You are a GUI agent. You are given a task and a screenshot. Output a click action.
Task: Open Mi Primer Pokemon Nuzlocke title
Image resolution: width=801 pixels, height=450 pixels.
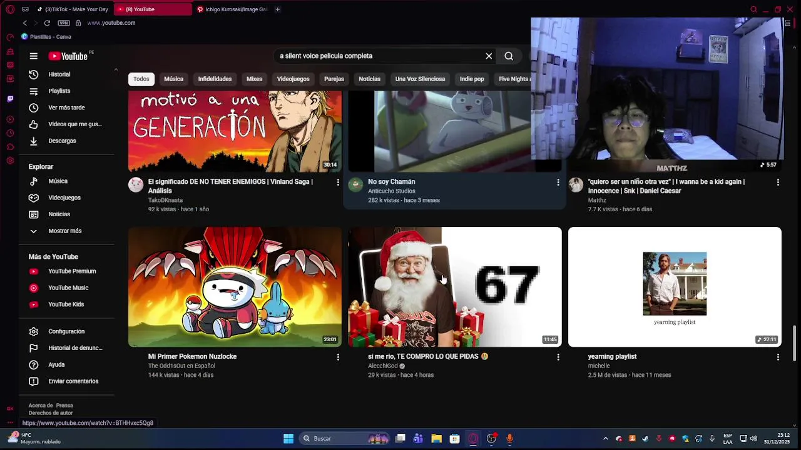(x=192, y=357)
